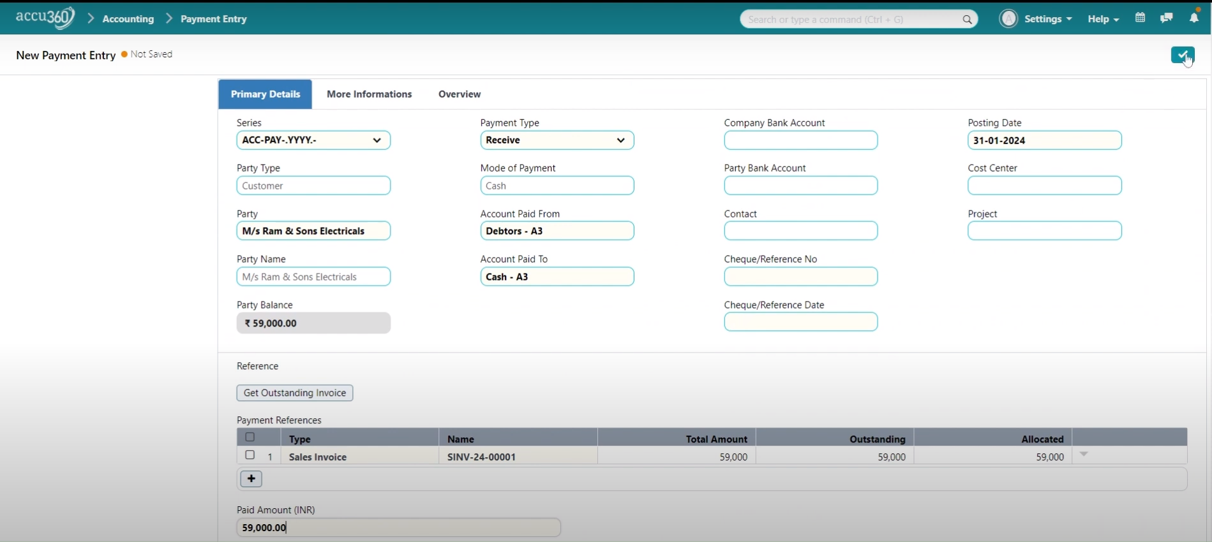Click the Sales Invoice type cell
1212x542 pixels.
[359, 457]
